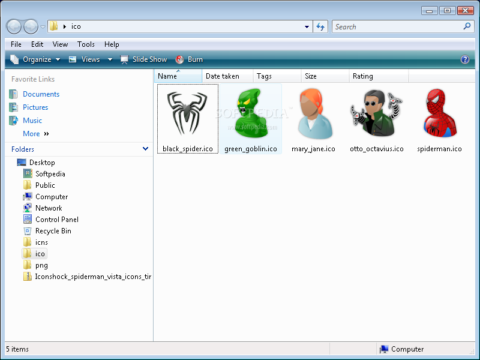Select the black_spider.ico spider thumbnail

coord(187,113)
